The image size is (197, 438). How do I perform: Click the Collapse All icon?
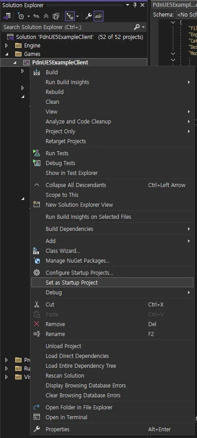pyautogui.click(x=46, y=16)
